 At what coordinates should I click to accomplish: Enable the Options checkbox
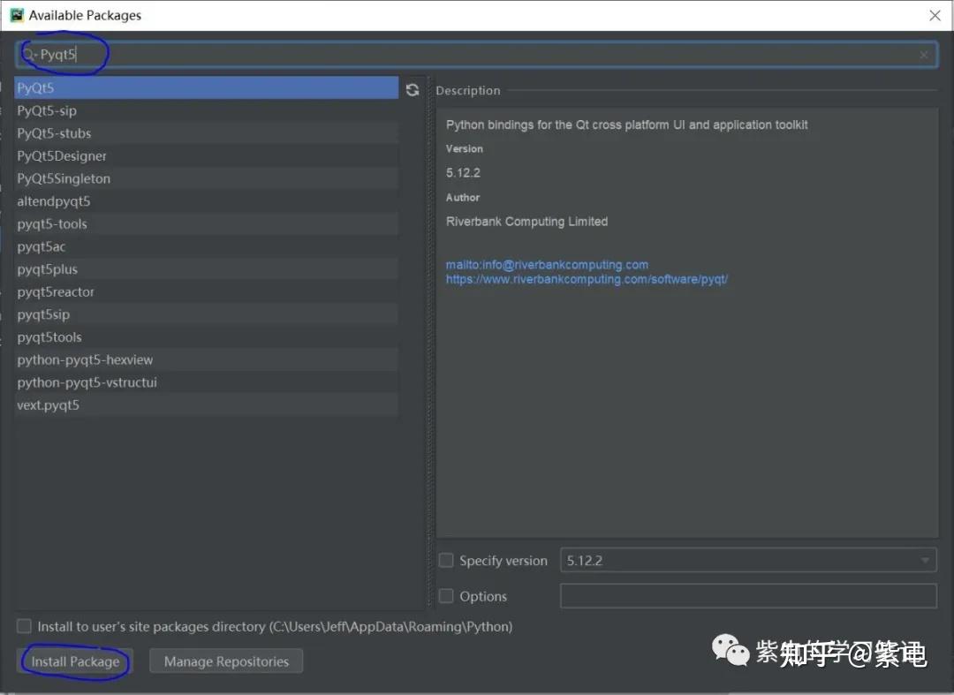[x=446, y=596]
